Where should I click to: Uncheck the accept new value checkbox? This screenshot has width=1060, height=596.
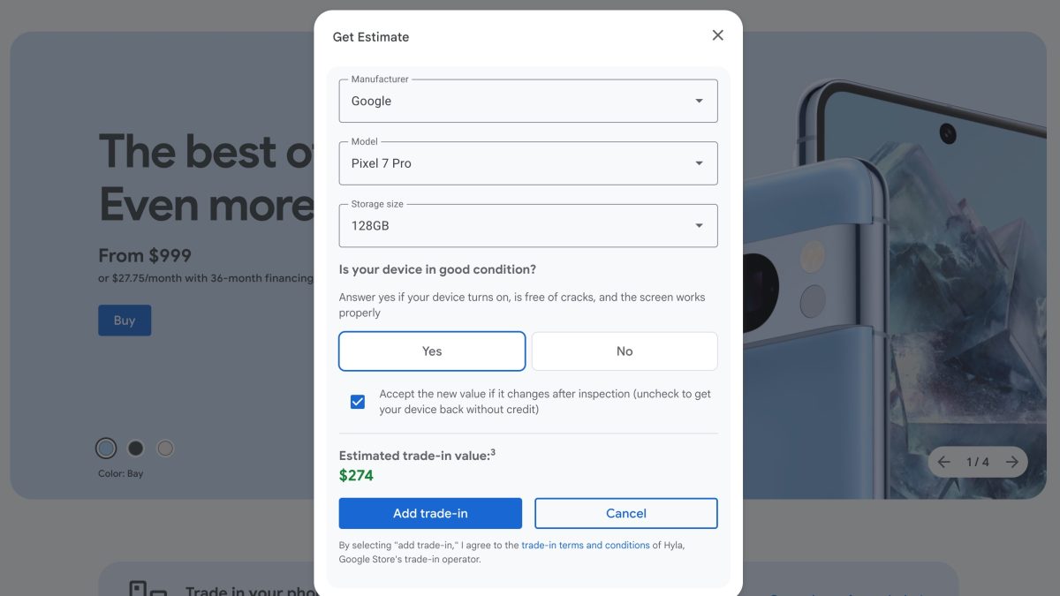coord(358,402)
